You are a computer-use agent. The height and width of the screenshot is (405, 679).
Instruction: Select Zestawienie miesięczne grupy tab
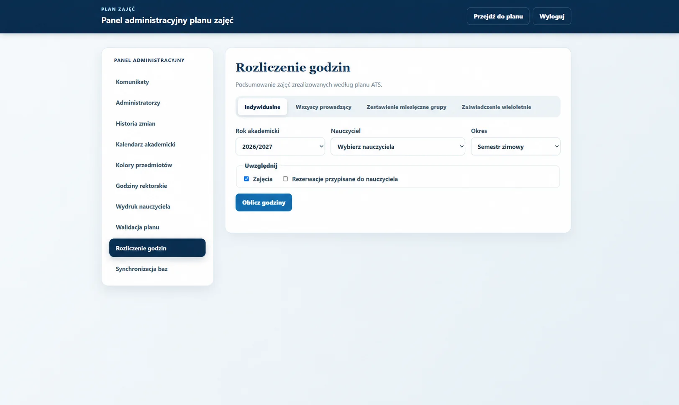pyautogui.click(x=406, y=107)
